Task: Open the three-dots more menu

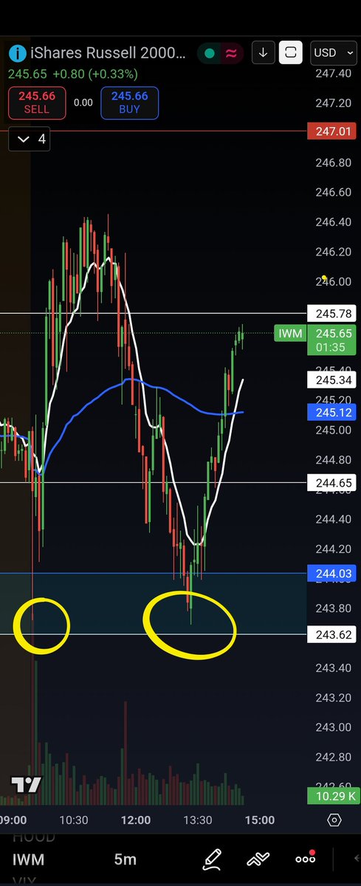Action: [305, 859]
